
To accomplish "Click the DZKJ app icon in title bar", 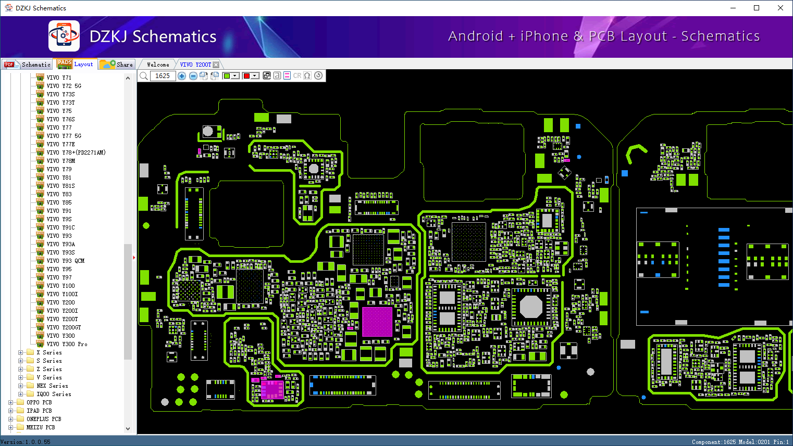I will click(x=8, y=8).
